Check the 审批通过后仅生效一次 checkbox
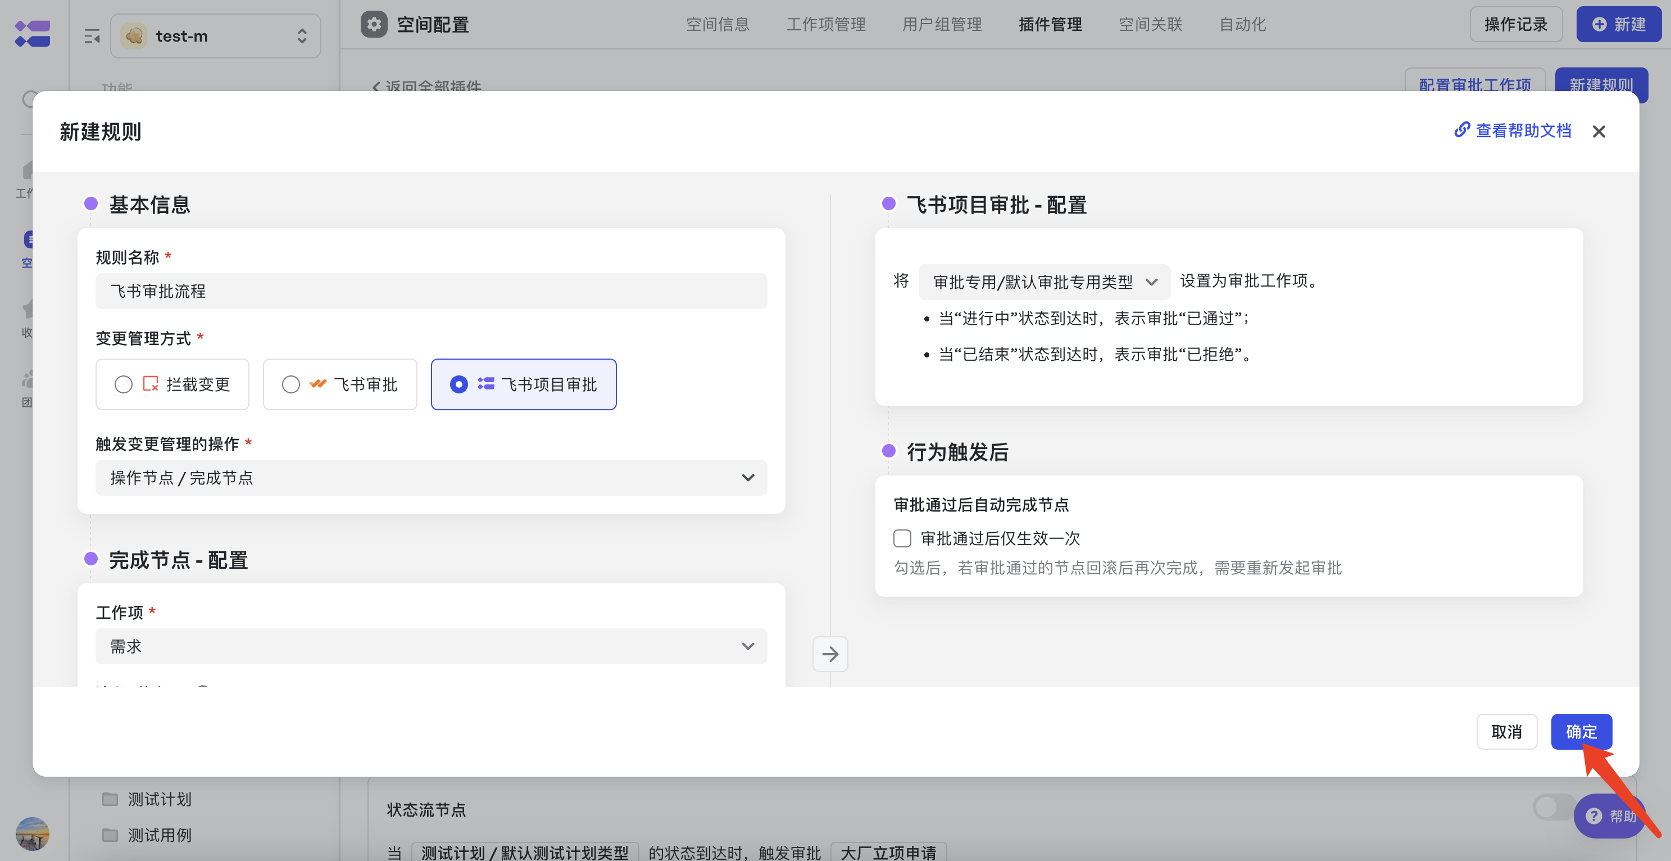1671x861 pixels. pyautogui.click(x=902, y=538)
